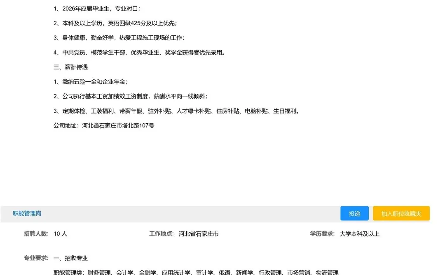Select the 大学本科及以上 requirement text
This screenshot has width=445, height=275.
pyautogui.click(x=360, y=234)
